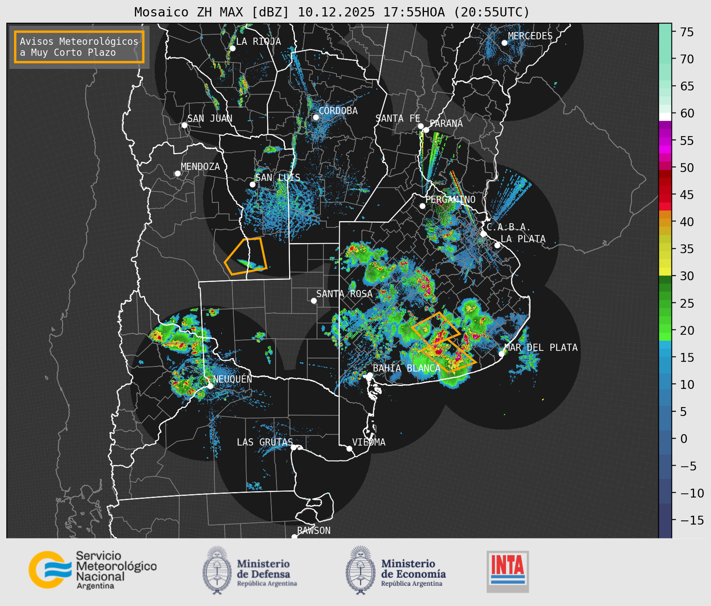Click the SAN JUAN city marker
This screenshot has width=711, height=606.
184,125
